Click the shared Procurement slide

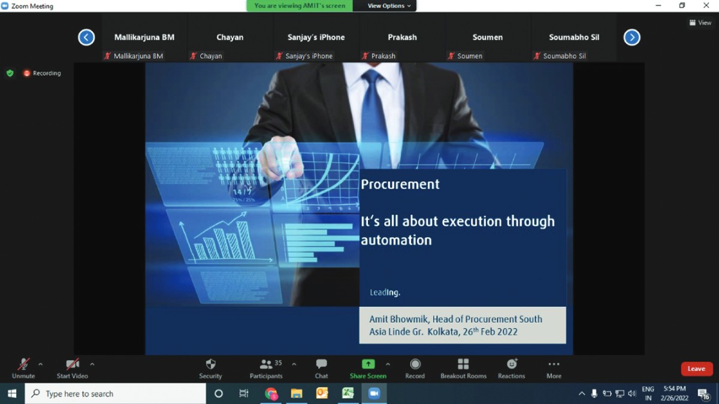point(359,208)
